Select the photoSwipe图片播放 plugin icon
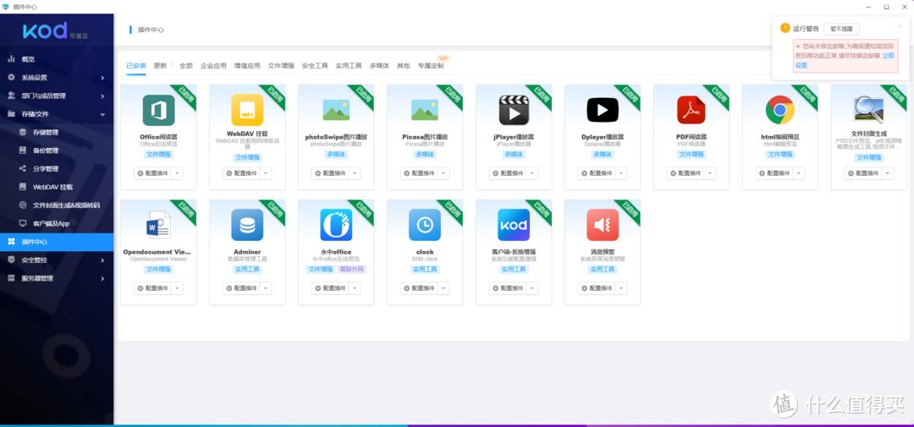This screenshot has height=427, width=914. click(x=336, y=110)
